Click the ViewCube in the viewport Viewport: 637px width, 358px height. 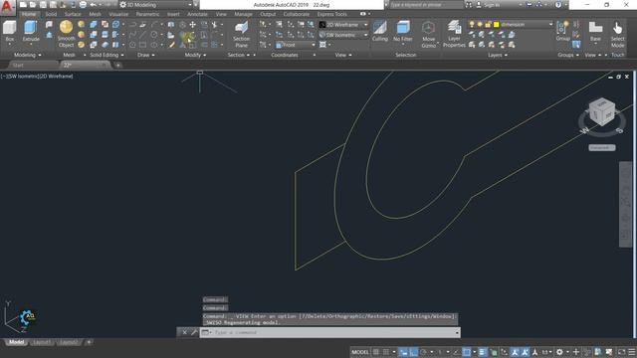pos(601,111)
